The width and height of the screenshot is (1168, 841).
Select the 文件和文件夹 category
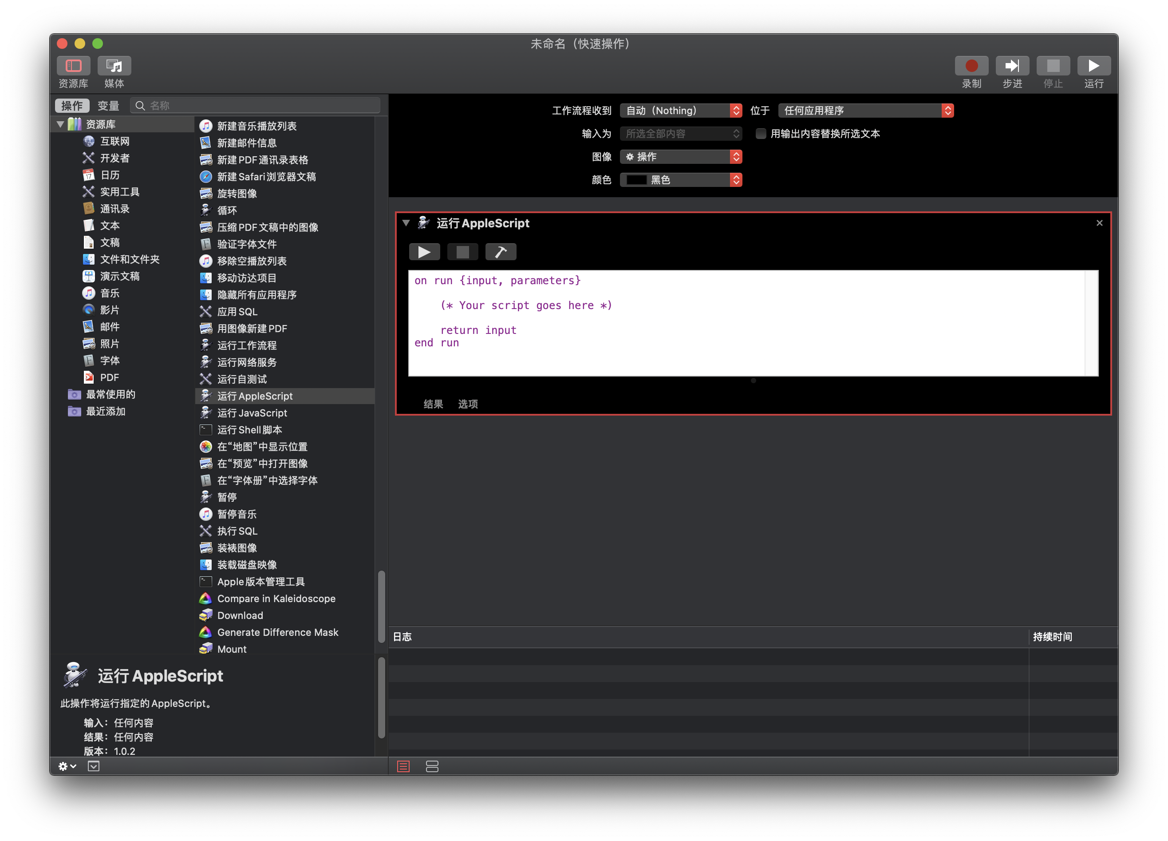129,259
